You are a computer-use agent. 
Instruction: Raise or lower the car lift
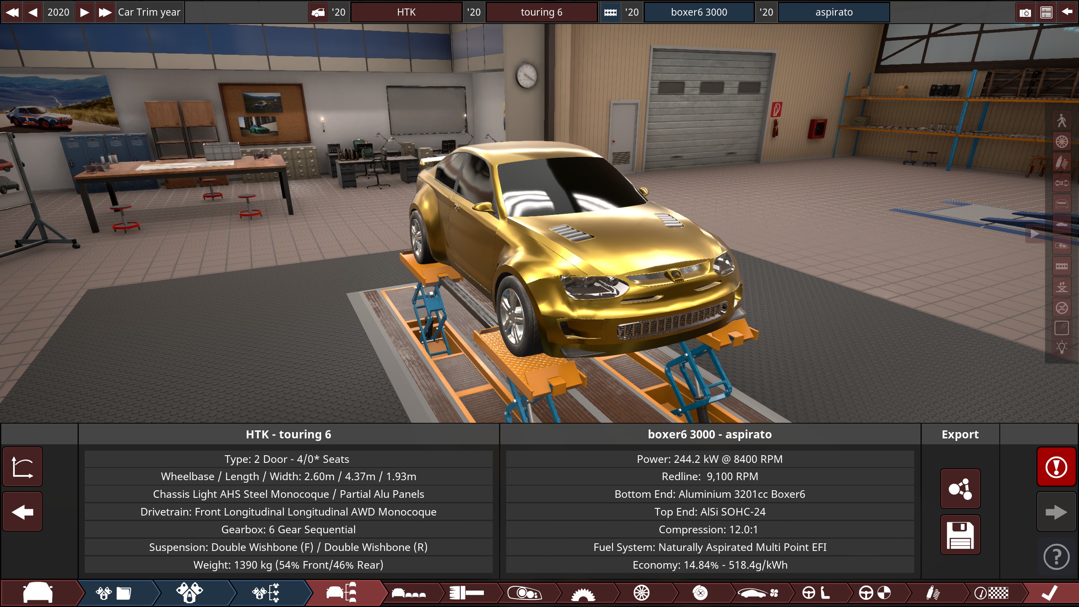(x=1062, y=287)
